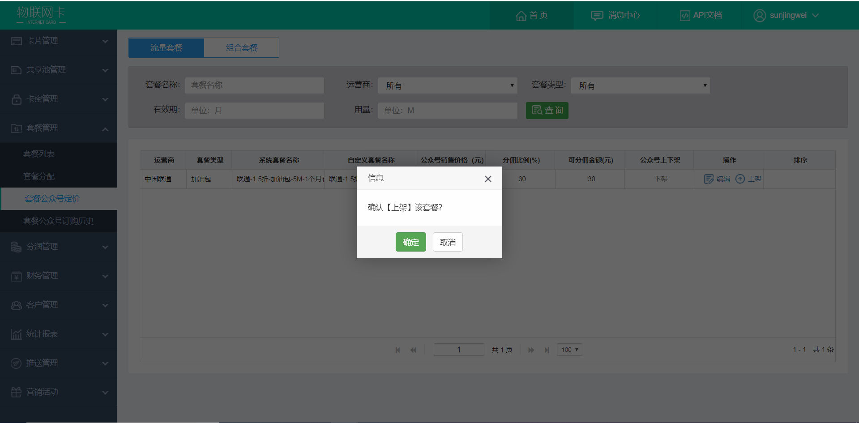This screenshot has width=859, height=423.
Task: Switch to the 流量套餐 tab
Action: coord(166,48)
